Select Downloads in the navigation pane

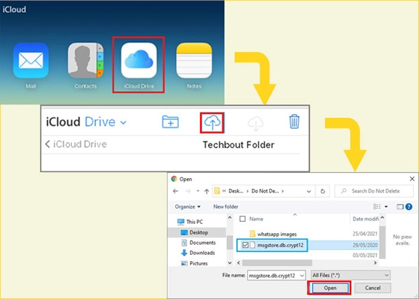201,253
